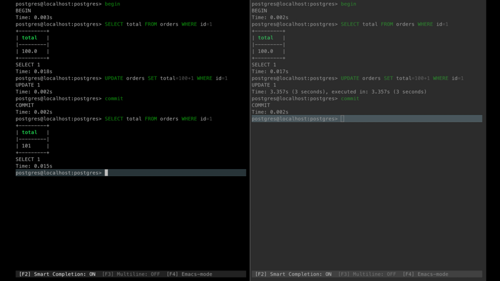Click the BEGIN output line in right terminal
500x281 pixels.
click(x=259, y=10)
